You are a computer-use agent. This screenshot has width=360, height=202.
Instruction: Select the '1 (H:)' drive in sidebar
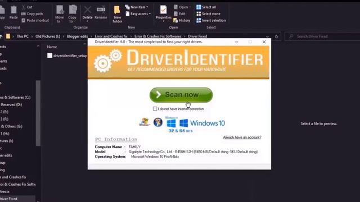click(x=4, y=134)
